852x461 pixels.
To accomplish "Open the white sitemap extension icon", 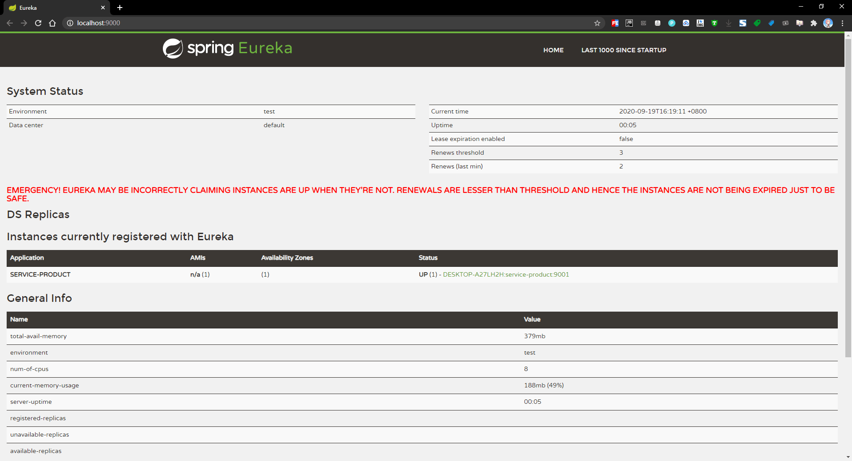I will tap(658, 23).
